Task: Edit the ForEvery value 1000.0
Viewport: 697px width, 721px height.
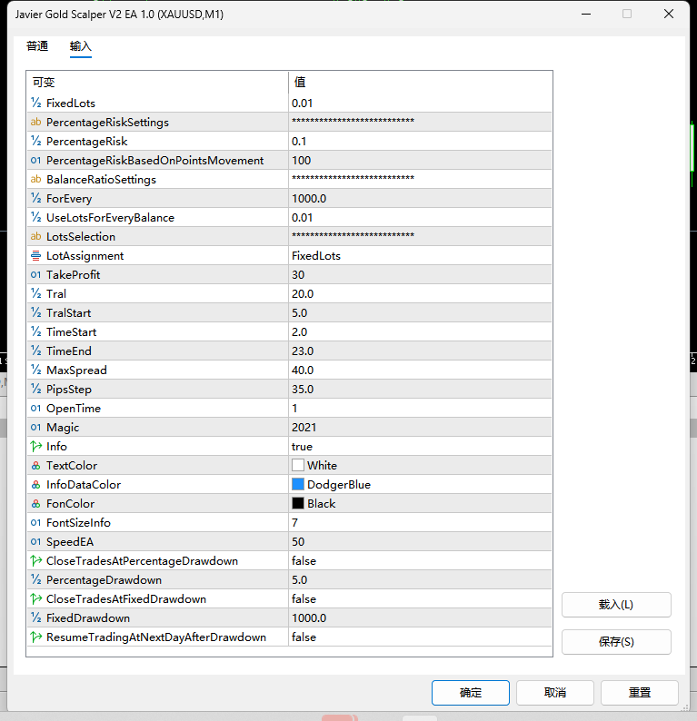Action: click(x=420, y=198)
